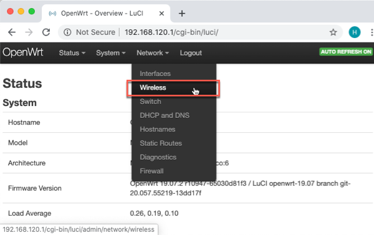Select the Firmware Version label
The width and height of the screenshot is (374, 235).
35,188
